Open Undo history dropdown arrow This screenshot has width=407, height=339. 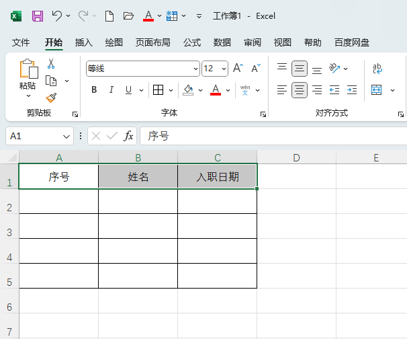point(68,16)
